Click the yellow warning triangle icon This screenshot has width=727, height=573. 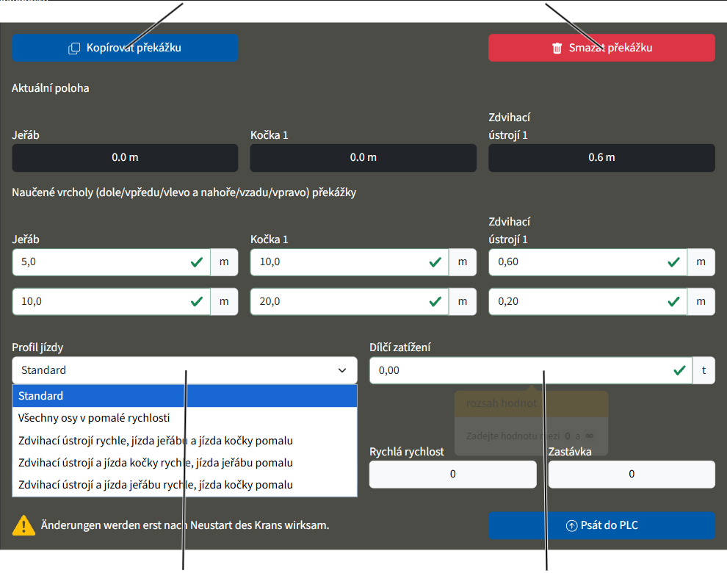pos(23,526)
